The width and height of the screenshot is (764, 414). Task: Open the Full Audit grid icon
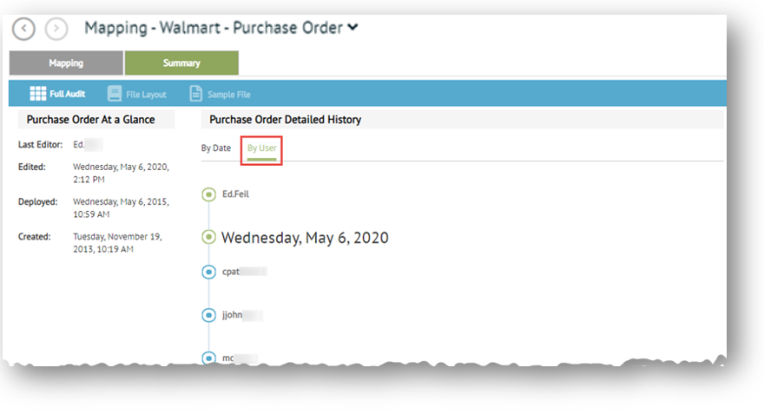click(37, 94)
